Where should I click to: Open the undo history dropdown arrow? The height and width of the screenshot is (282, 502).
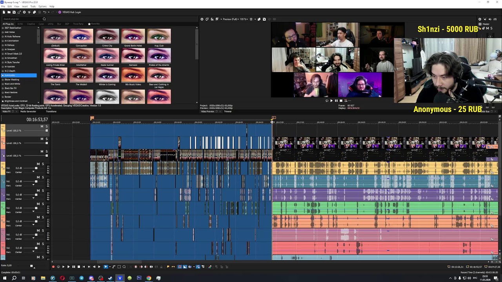49,12
